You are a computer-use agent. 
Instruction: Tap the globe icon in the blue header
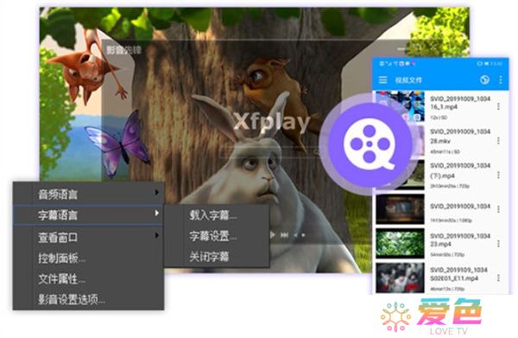coord(484,80)
